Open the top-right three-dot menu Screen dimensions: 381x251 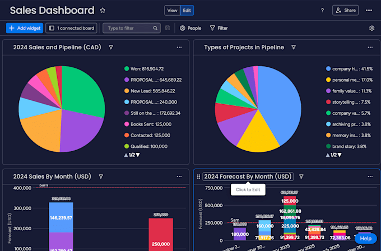click(369, 11)
